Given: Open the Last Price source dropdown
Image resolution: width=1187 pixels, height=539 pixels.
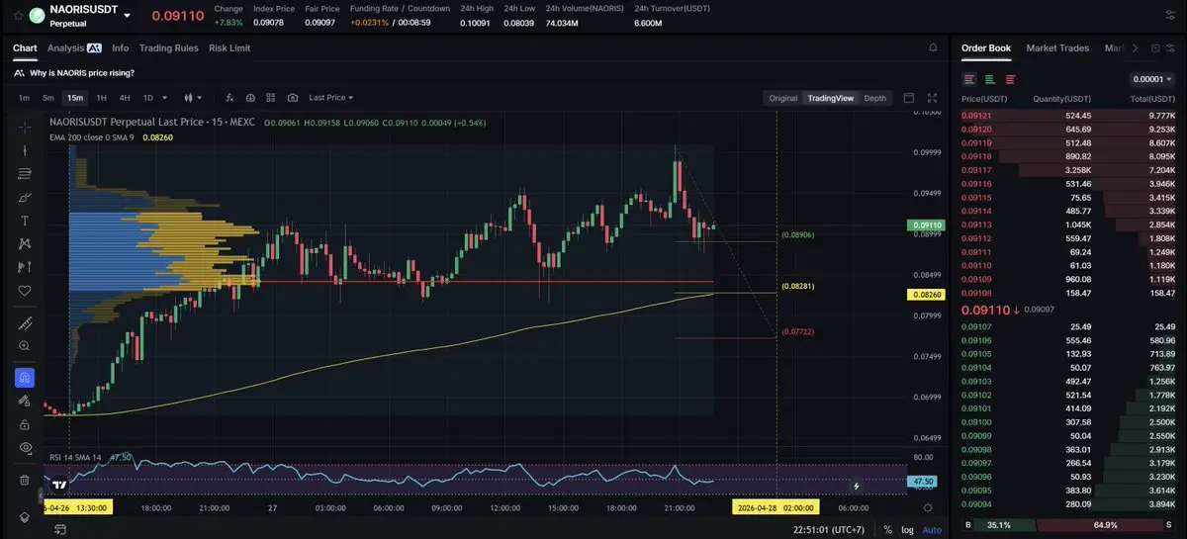Looking at the screenshot, I should point(330,98).
